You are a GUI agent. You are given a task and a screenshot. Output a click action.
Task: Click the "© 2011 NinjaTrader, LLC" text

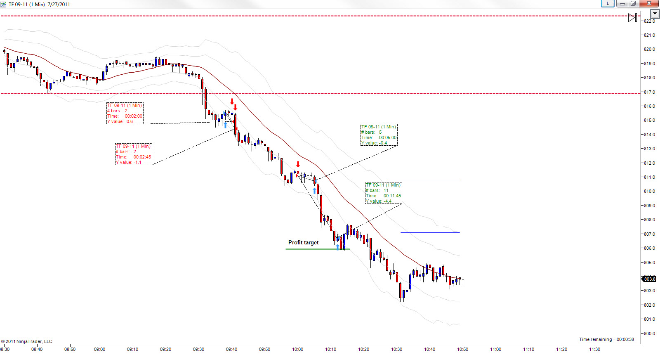click(x=27, y=341)
